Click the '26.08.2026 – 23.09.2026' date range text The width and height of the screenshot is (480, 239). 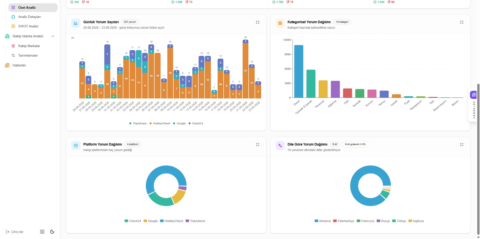click(100, 28)
